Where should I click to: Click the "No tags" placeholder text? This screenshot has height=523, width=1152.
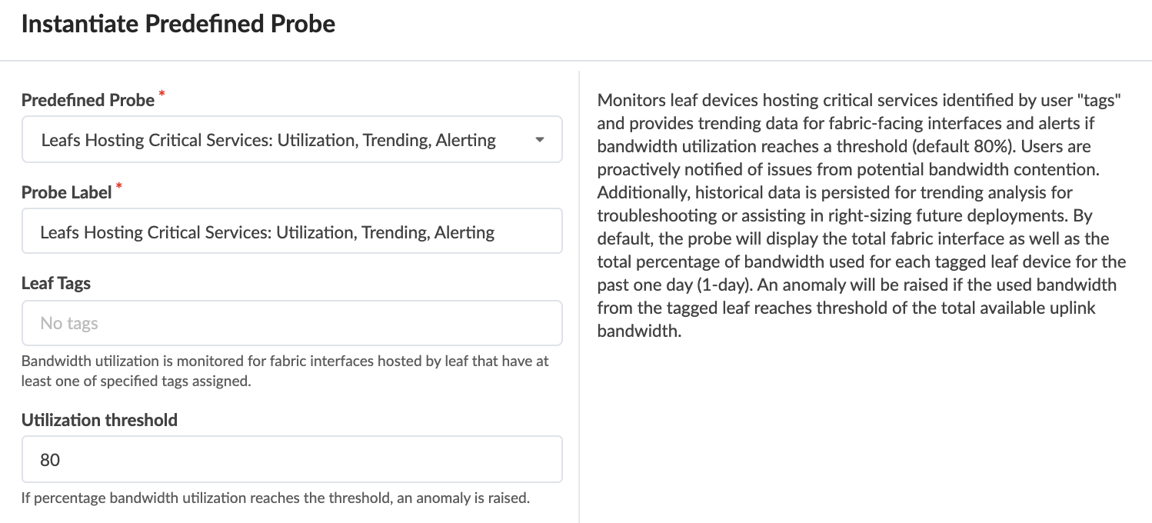tap(69, 324)
